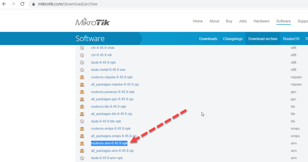Download all_packages-tile-6.45.9.zip file
The image size is (308, 162).
(x=112, y=114)
